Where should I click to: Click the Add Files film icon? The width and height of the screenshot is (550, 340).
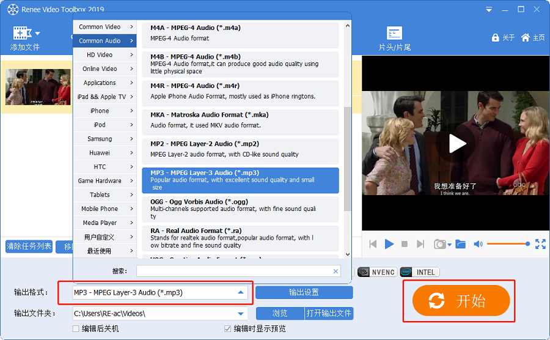(22, 32)
